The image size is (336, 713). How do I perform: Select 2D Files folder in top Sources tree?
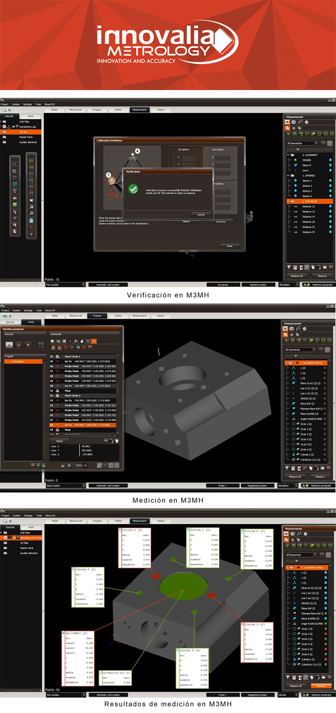point(21,131)
